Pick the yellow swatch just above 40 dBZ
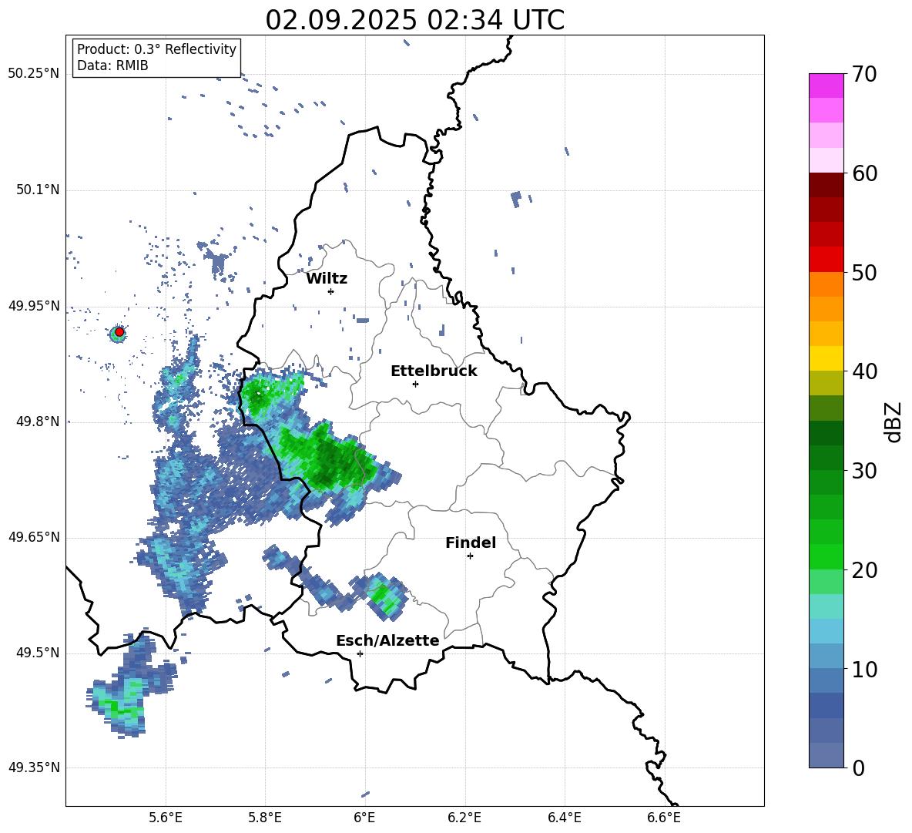This screenshot has width=912, height=833. 826,358
